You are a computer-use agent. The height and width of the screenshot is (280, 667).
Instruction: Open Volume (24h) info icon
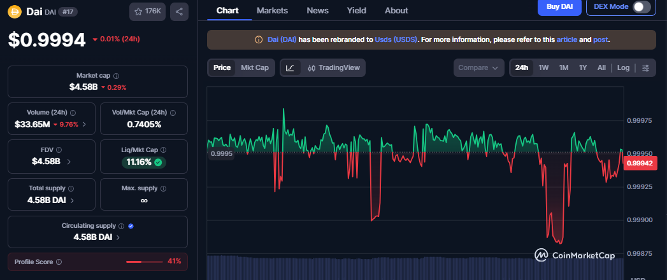73,113
